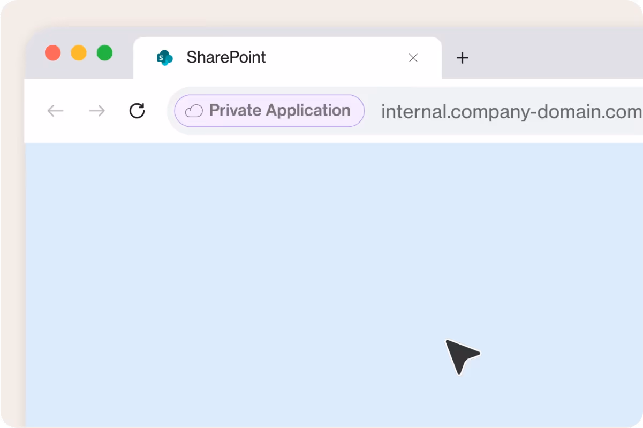Viewport: 643px width, 428px height.
Task: Click the green fullscreen window button
Action: [x=104, y=53]
